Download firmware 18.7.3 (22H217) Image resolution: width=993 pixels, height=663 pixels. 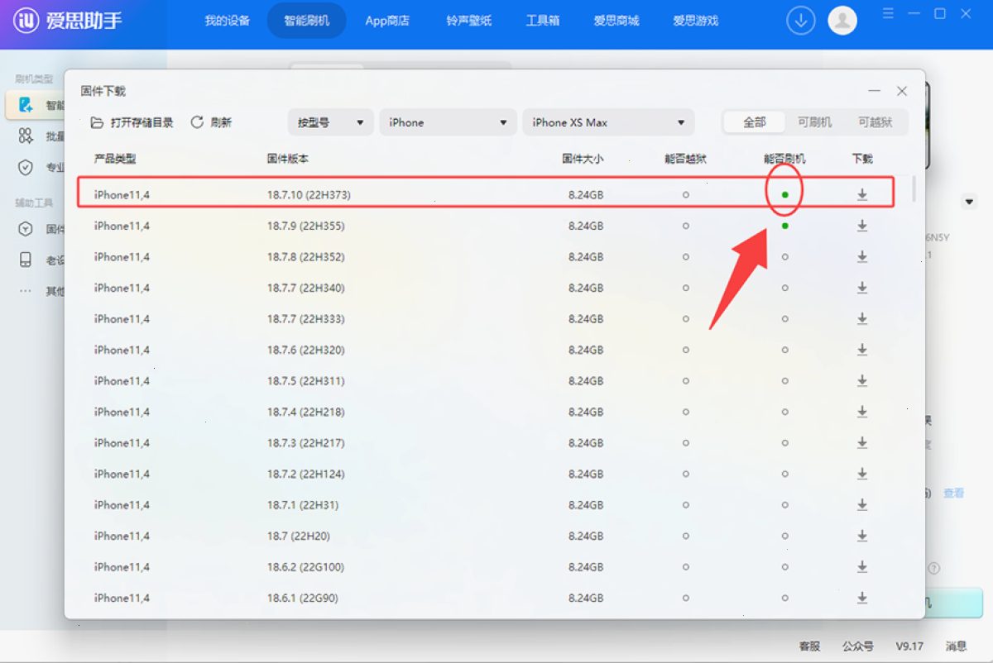coord(861,443)
